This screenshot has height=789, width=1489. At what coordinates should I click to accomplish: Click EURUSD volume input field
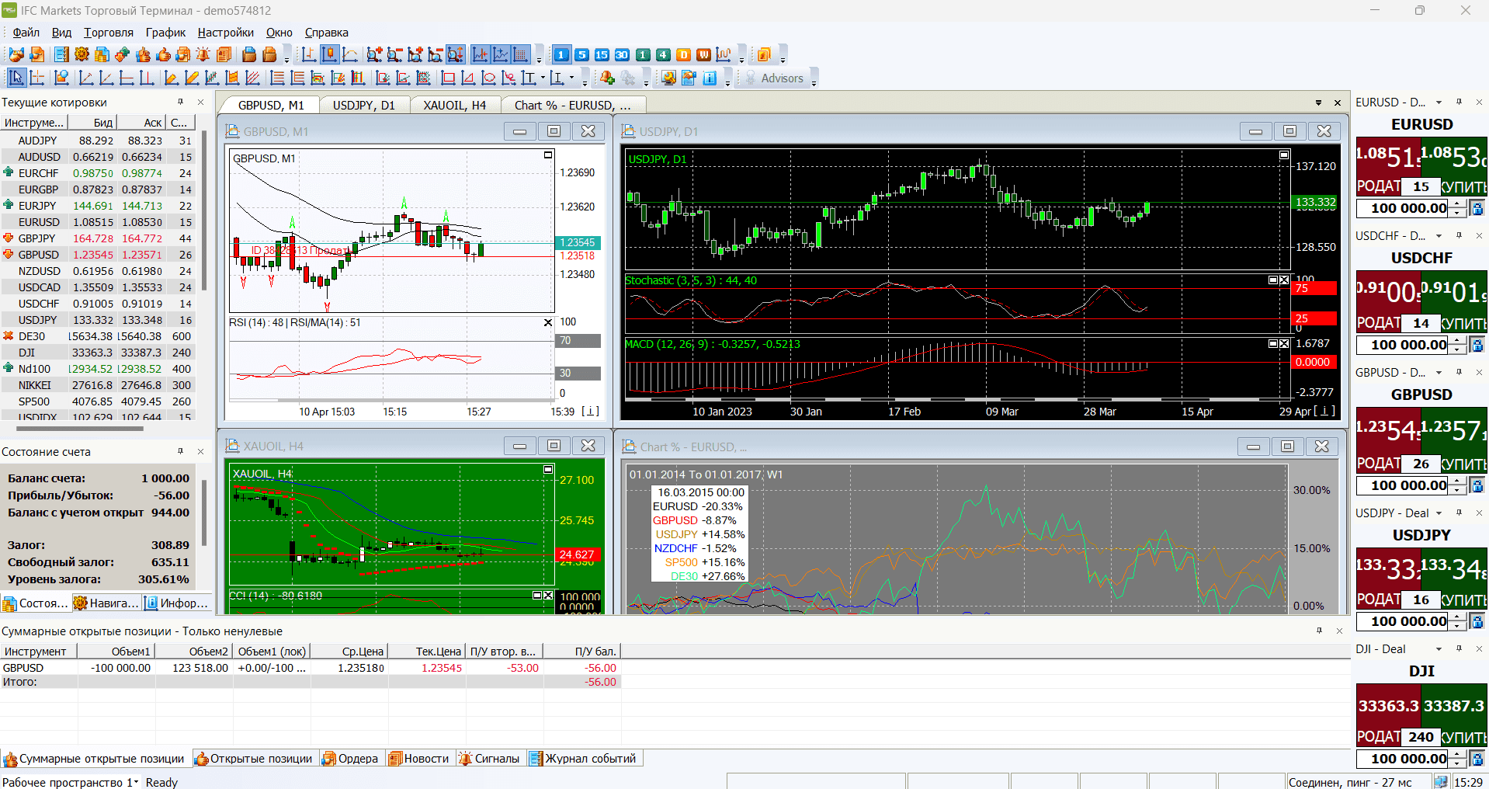coord(1403,208)
